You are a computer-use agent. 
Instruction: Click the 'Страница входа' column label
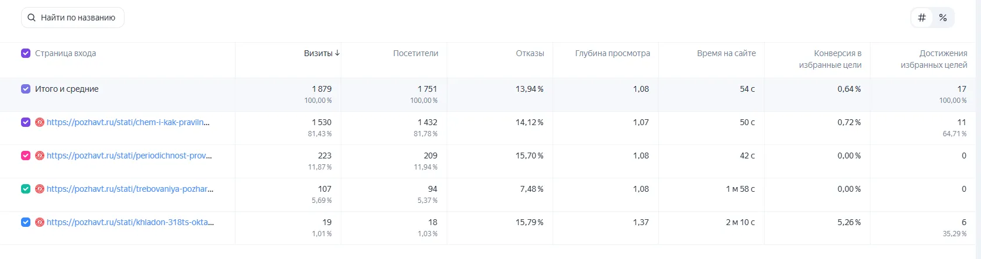pos(65,53)
